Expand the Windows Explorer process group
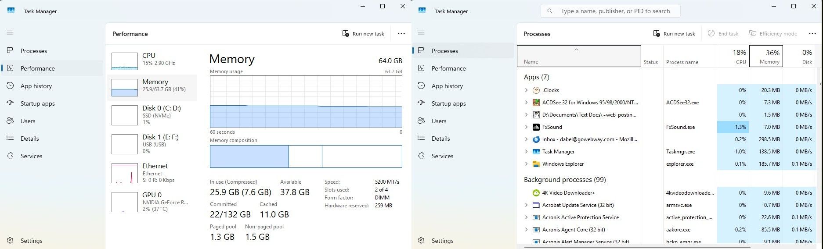 [x=526, y=164]
